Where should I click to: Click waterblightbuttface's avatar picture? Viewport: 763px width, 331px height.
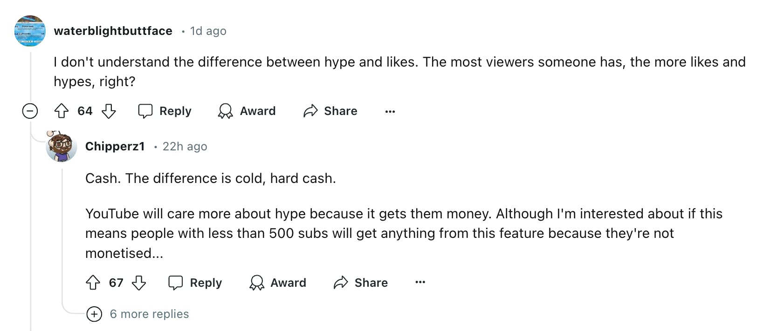tap(30, 31)
